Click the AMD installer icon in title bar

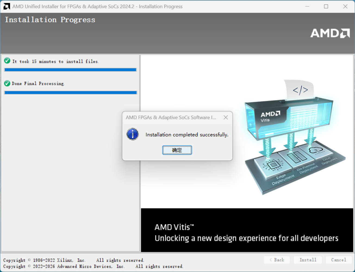click(7, 6)
